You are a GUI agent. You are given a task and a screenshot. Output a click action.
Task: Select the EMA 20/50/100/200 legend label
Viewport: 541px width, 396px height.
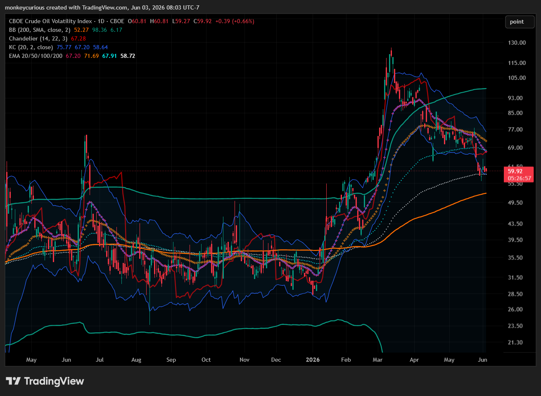(36, 56)
